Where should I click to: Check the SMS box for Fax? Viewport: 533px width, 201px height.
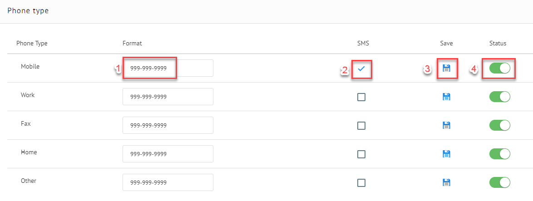tap(361, 126)
